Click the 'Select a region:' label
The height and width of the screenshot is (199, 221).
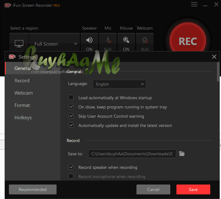(24, 28)
